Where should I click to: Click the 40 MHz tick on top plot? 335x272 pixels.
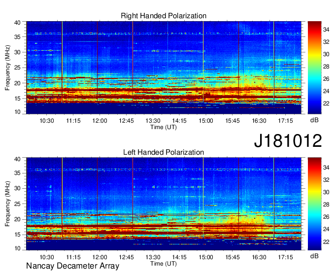(x=17, y=23)
